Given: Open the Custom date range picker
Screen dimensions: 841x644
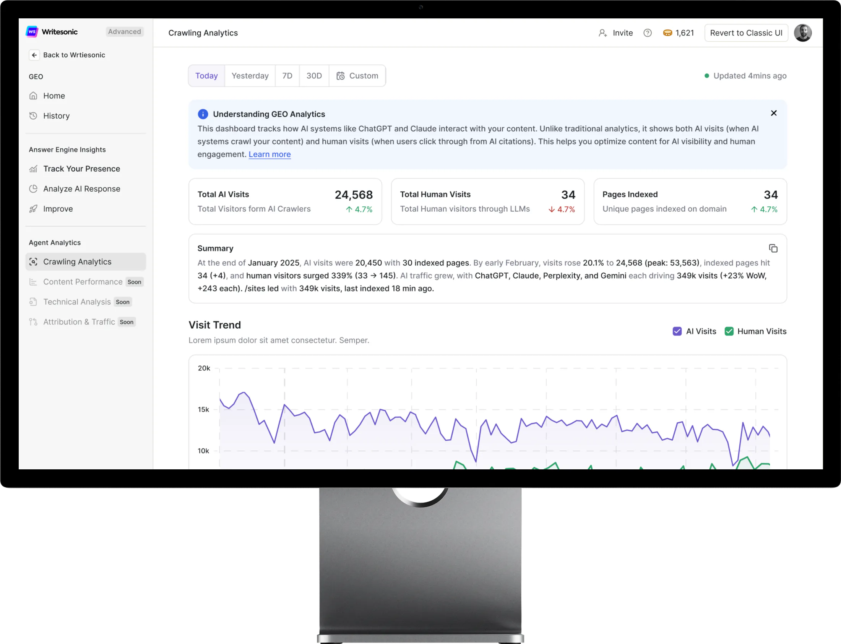Looking at the screenshot, I should point(357,76).
